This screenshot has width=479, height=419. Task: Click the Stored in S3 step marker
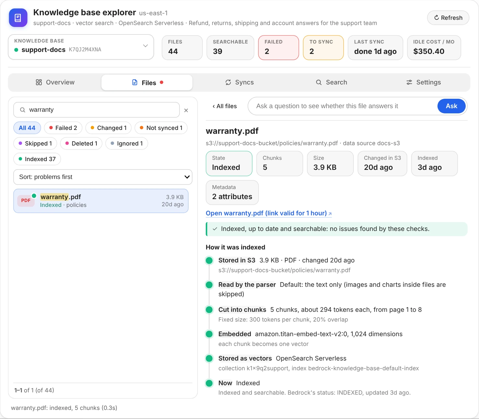[x=209, y=260]
